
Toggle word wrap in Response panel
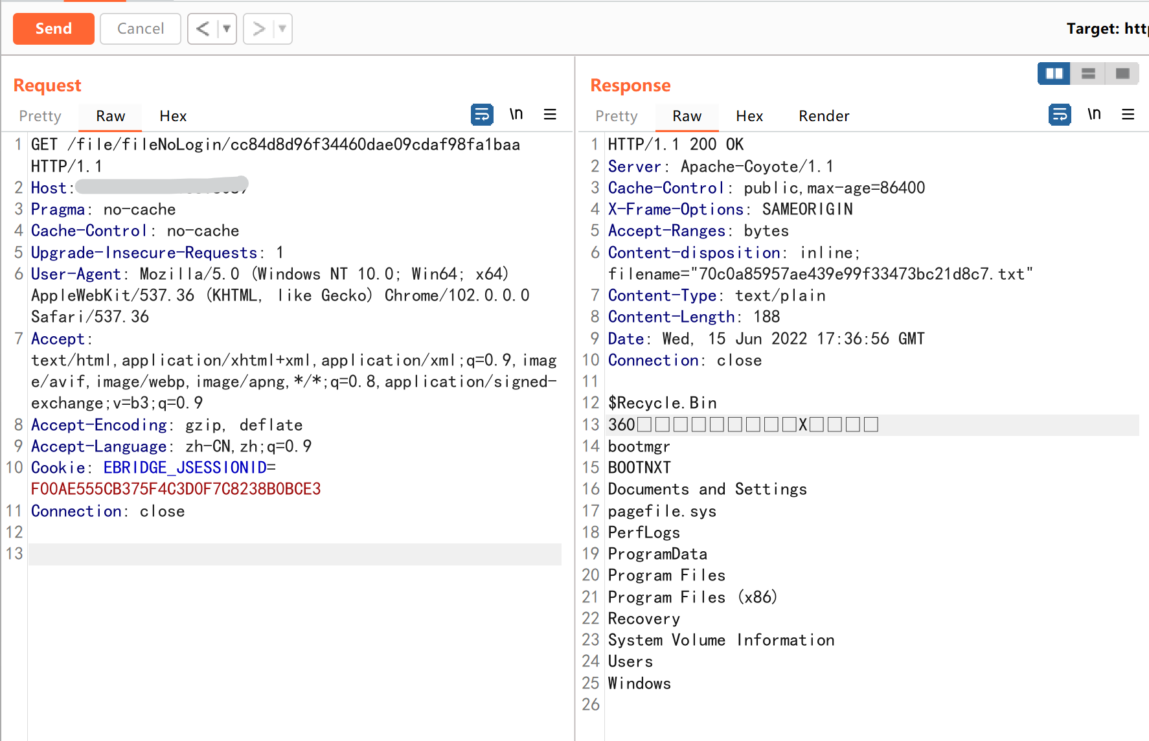point(1059,115)
